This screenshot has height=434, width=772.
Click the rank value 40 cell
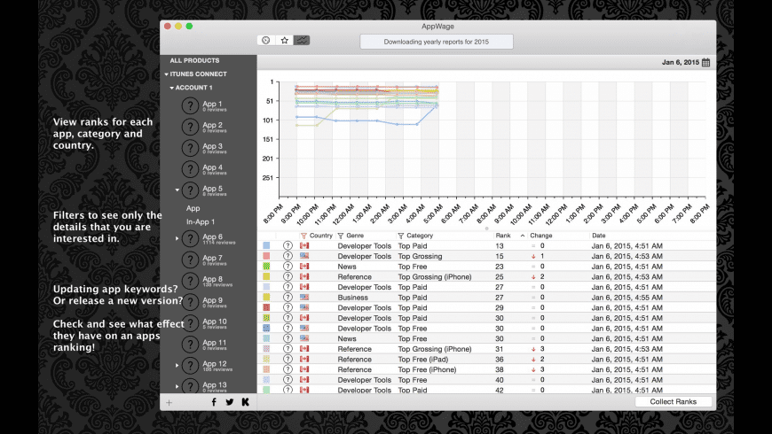(x=500, y=380)
